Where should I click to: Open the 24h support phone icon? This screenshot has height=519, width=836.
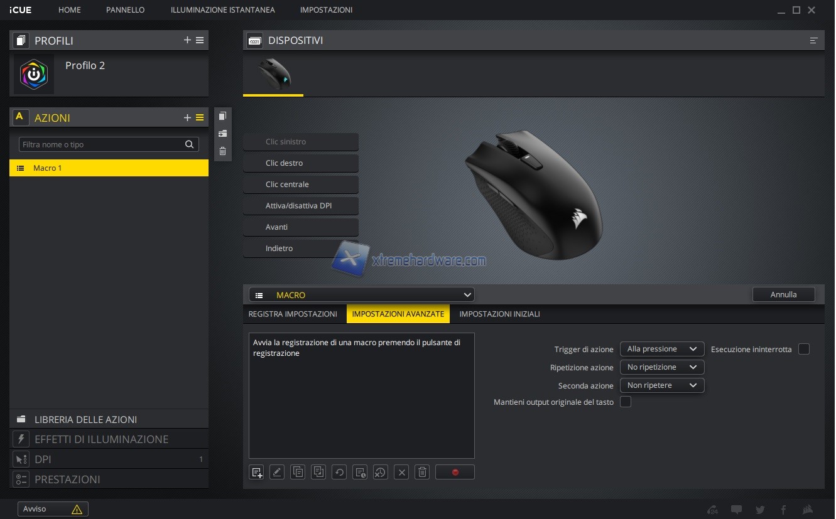pyautogui.click(x=712, y=510)
